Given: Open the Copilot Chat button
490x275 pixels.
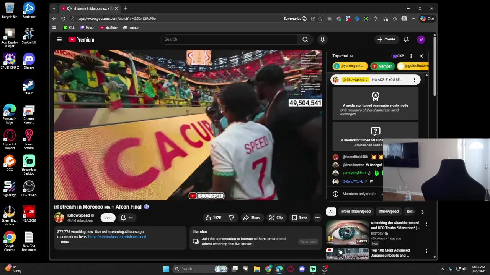Looking at the screenshot, I should click(427, 18).
